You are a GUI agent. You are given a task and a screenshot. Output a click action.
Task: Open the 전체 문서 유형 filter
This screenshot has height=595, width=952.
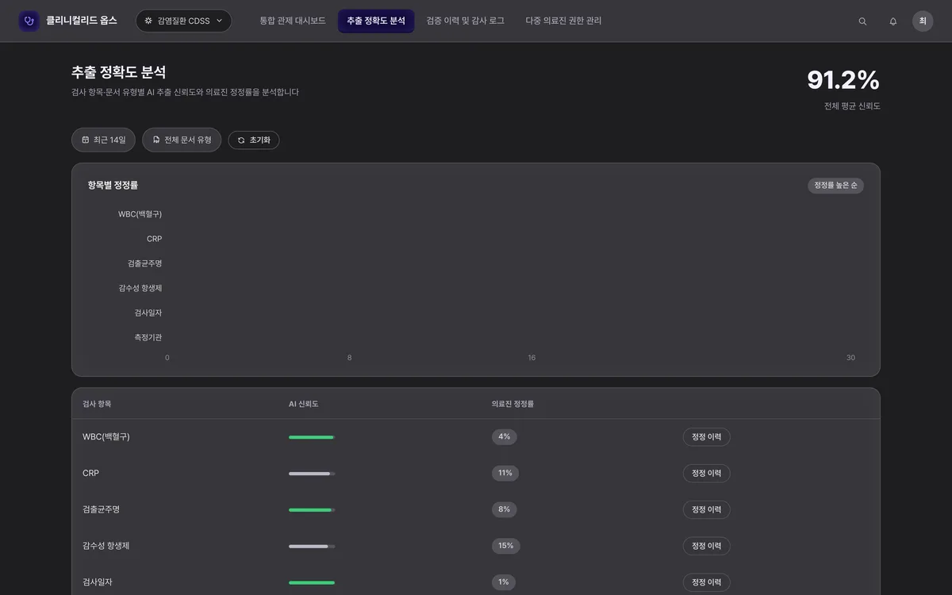[182, 140]
